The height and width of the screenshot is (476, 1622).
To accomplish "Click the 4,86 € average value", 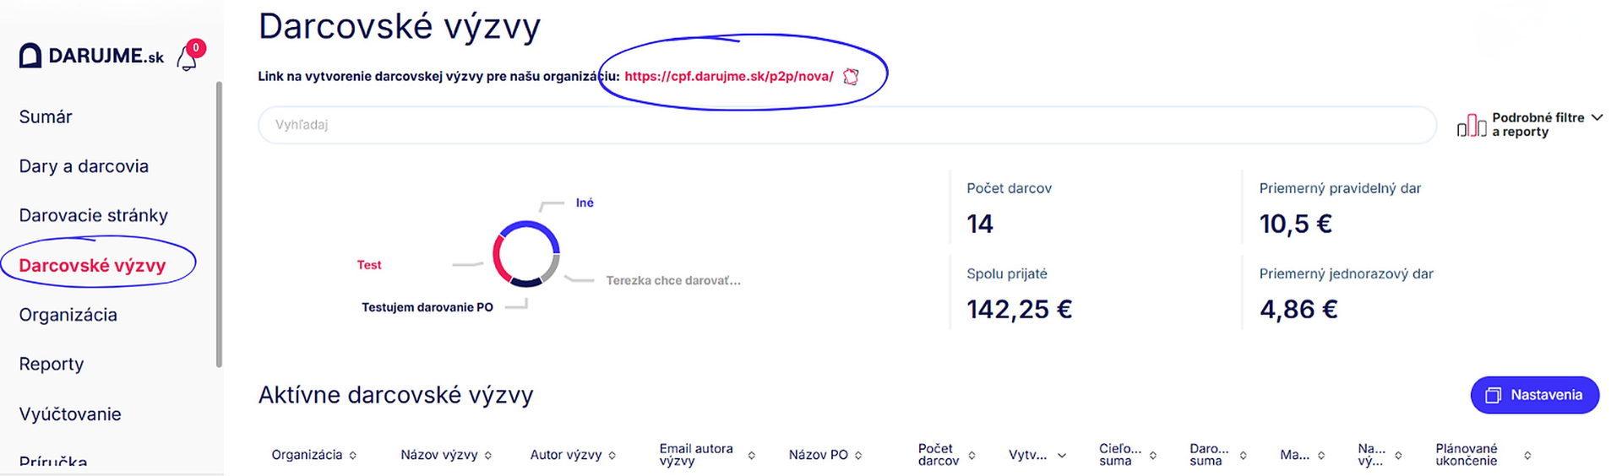I will point(1298,309).
